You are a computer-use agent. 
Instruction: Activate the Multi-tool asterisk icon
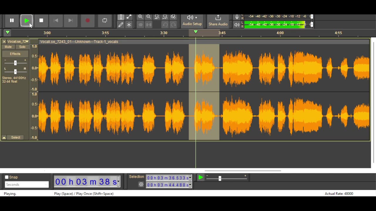tap(129, 25)
